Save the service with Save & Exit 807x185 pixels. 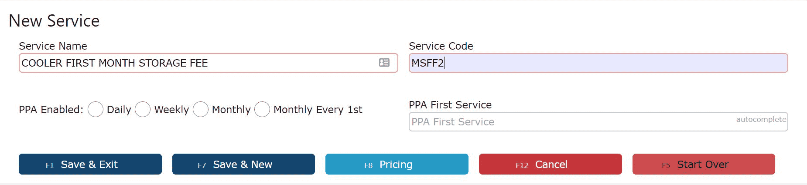[90, 164]
